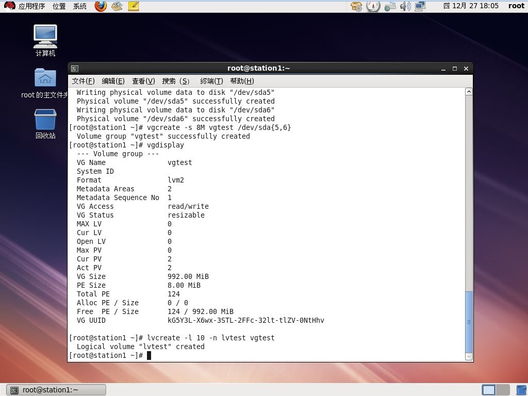This screenshot has width=528, height=396.
Task: Click the terminal scrollbar up arrow
Action: 469,92
